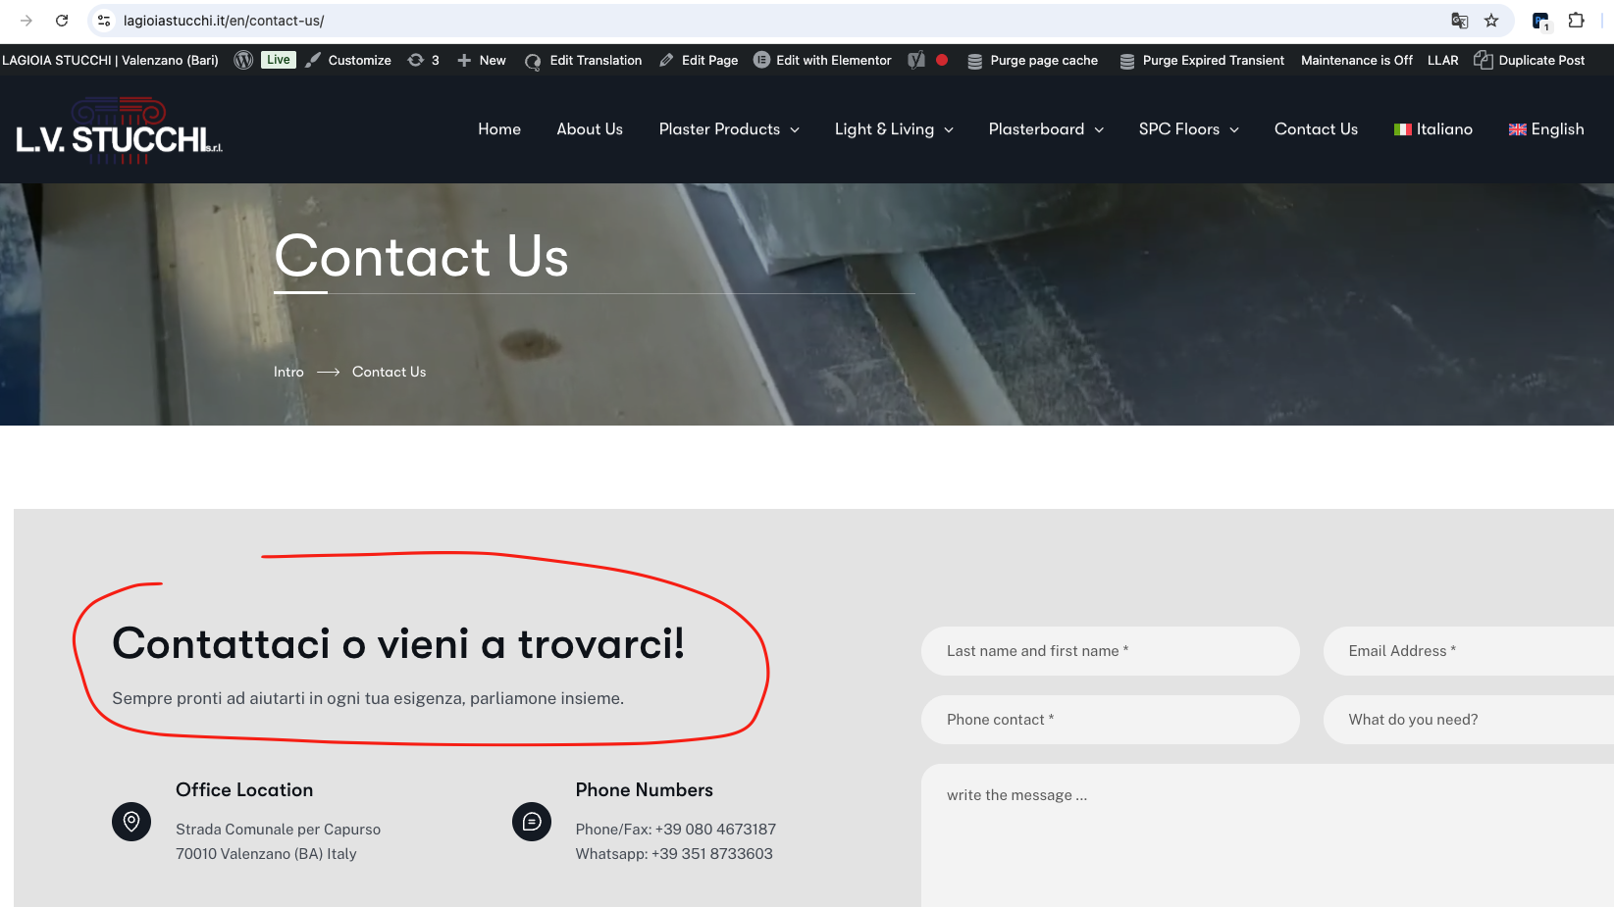Reload the page with the refresh icon
Screen dimensions: 1614x907
[x=62, y=21]
